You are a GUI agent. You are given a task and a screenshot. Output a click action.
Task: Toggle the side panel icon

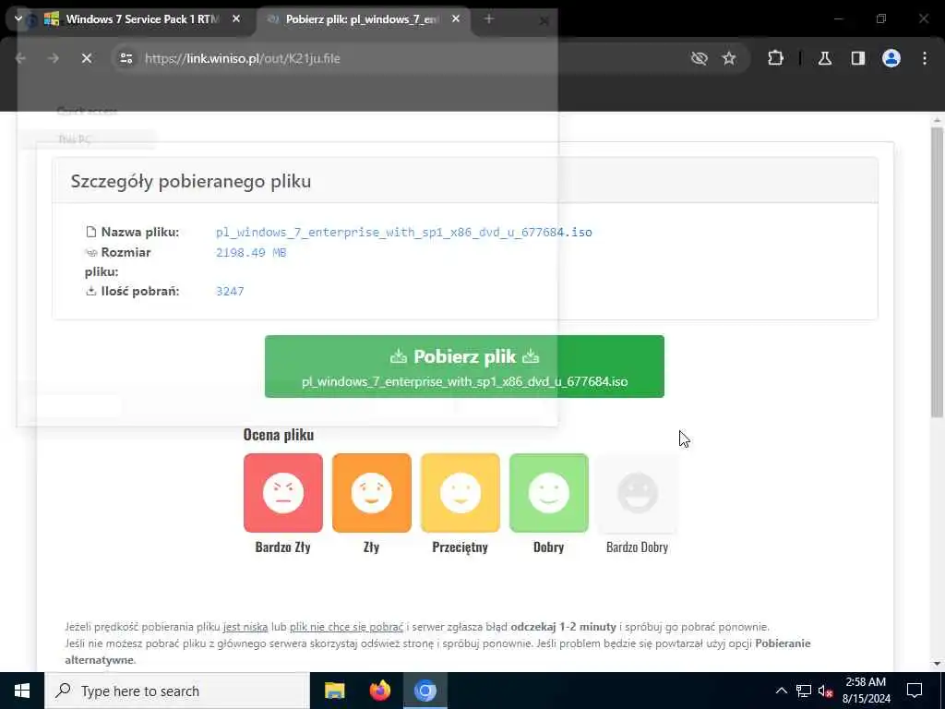857,58
